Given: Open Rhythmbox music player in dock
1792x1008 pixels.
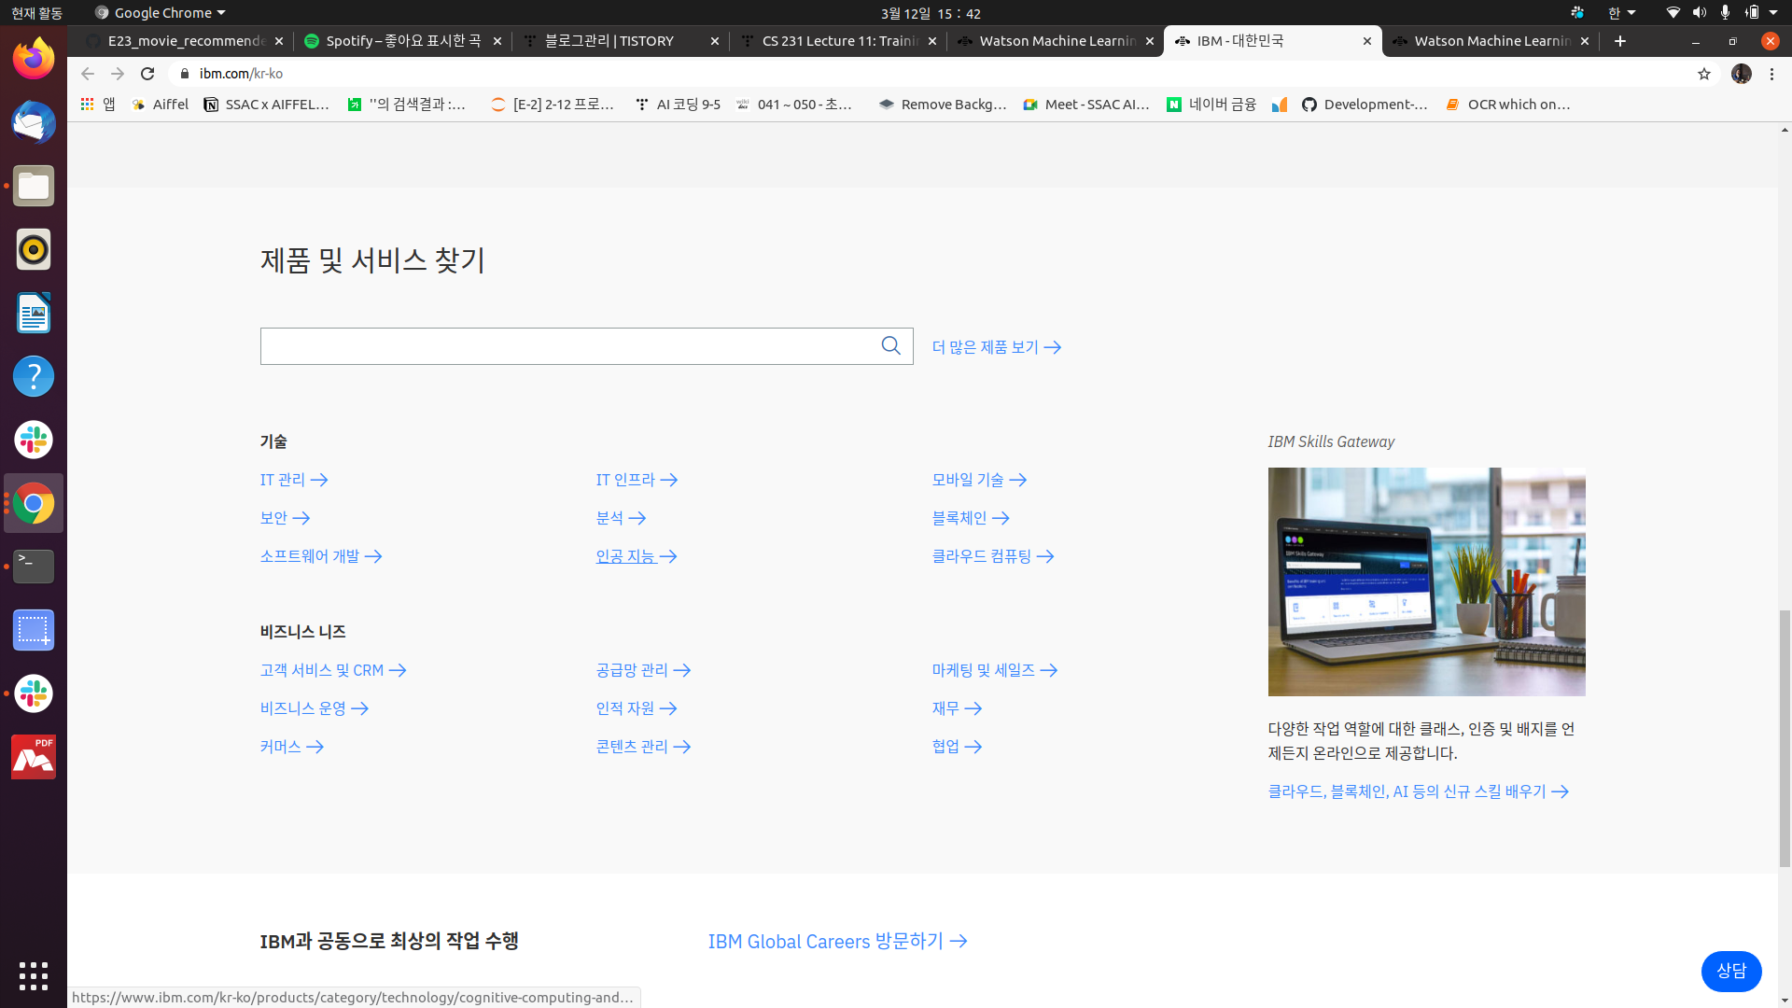Looking at the screenshot, I should click(34, 249).
